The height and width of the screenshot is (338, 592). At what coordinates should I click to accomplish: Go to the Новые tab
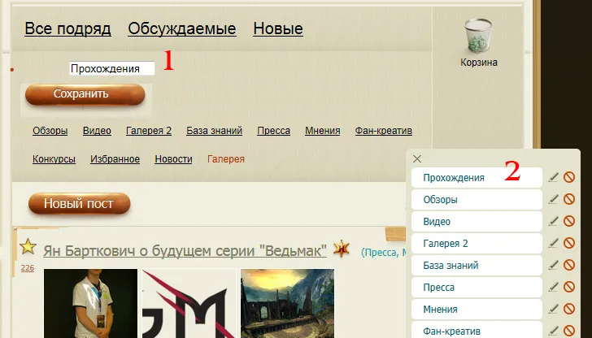(278, 29)
